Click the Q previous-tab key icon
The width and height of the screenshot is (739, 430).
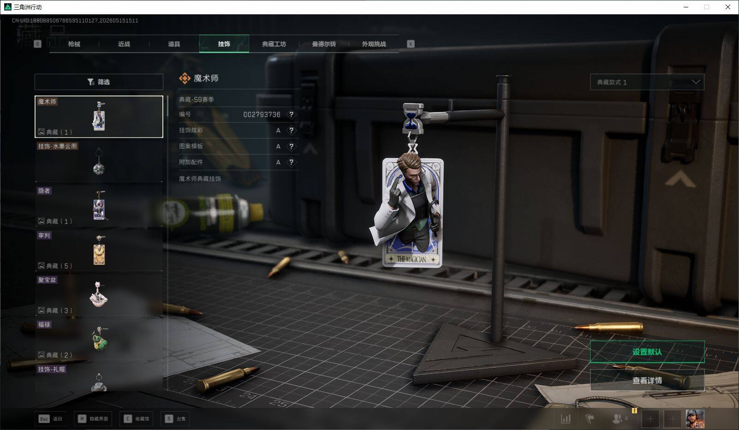coord(38,44)
